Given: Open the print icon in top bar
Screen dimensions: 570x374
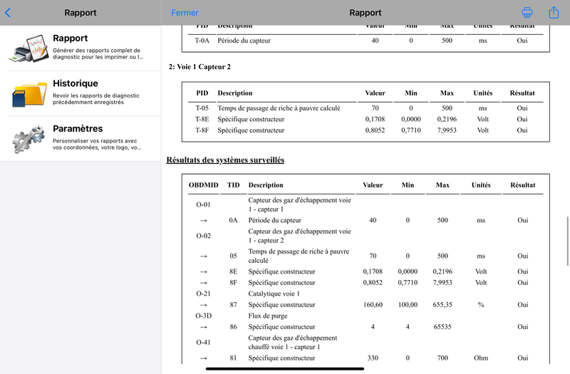Looking at the screenshot, I should (527, 12).
